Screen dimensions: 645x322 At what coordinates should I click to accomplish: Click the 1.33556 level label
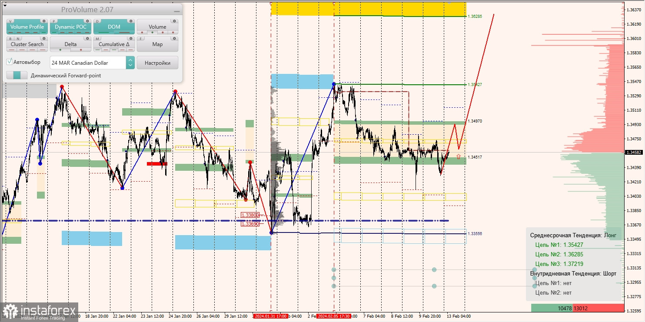(475, 233)
